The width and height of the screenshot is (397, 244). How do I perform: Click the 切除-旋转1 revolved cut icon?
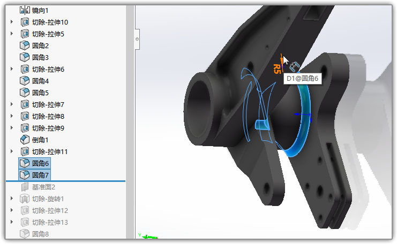pyautogui.click(x=25, y=199)
